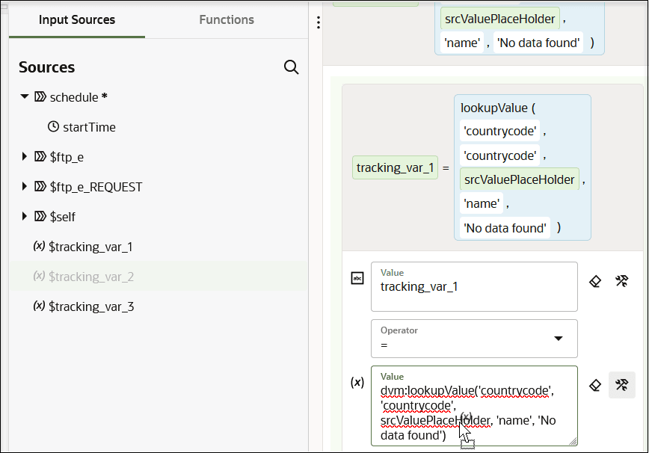Open the vertical three-dot options menu

pos(319,22)
